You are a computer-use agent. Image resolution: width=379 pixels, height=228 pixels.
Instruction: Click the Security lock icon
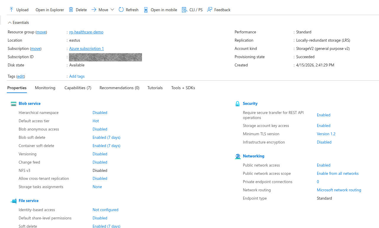click(238, 104)
